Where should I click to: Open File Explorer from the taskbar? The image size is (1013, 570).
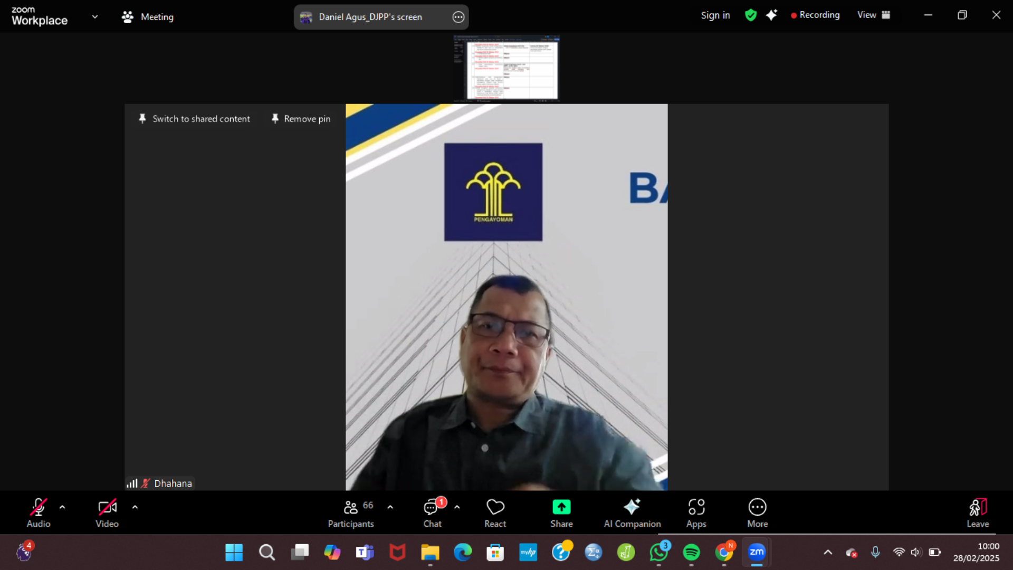(x=430, y=553)
